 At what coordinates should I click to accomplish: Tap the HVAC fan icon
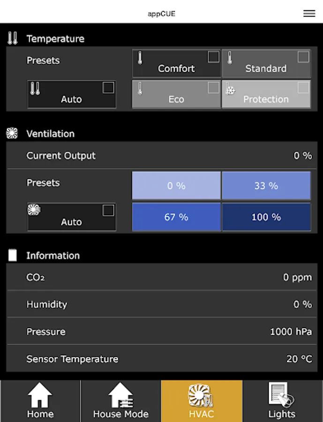coord(201,395)
